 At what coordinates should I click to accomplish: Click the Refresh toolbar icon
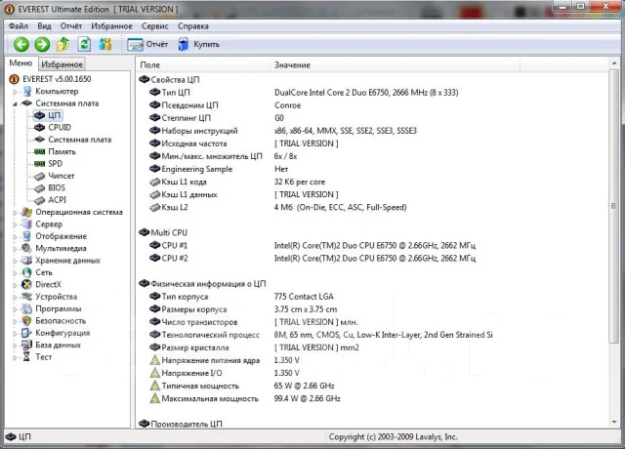coord(84,44)
